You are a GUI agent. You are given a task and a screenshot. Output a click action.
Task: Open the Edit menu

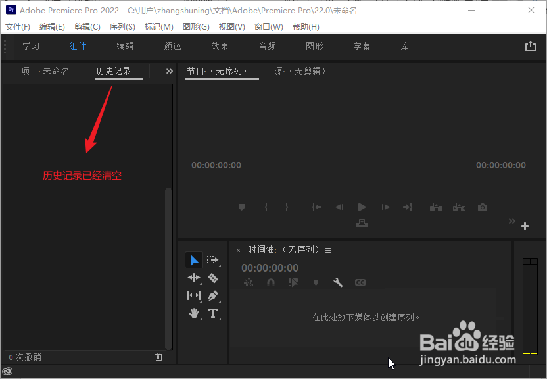52,27
